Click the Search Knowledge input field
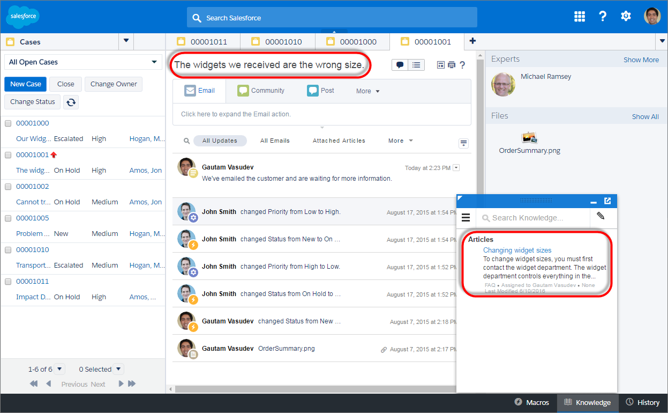The image size is (668, 413). point(536,218)
